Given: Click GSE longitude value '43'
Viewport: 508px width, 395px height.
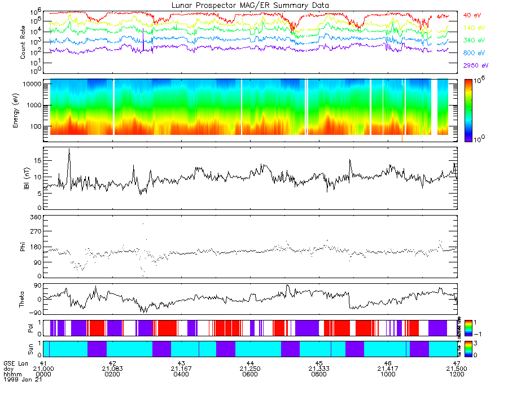Looking at the screenshot, I should click(181, 363).
